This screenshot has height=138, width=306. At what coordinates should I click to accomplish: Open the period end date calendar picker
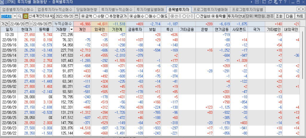[x=50, y=24]
